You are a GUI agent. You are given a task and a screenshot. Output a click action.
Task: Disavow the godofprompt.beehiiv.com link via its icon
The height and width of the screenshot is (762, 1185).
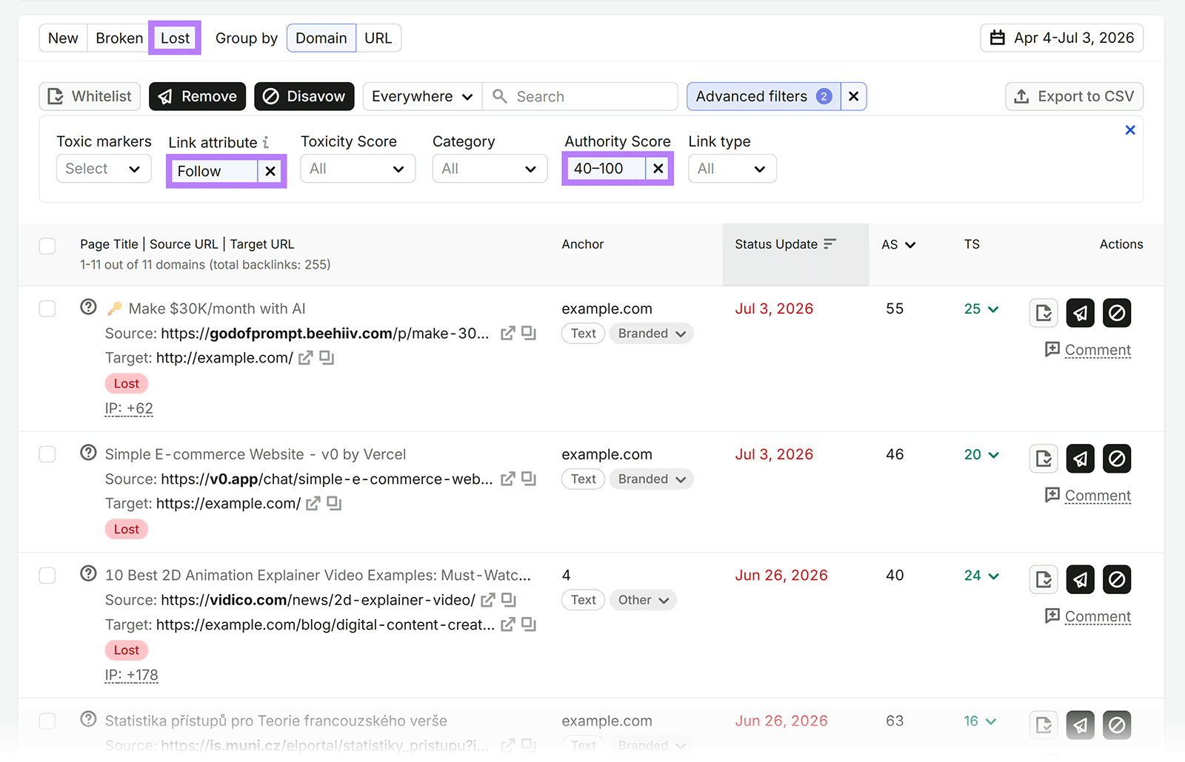coord(1117,313)
